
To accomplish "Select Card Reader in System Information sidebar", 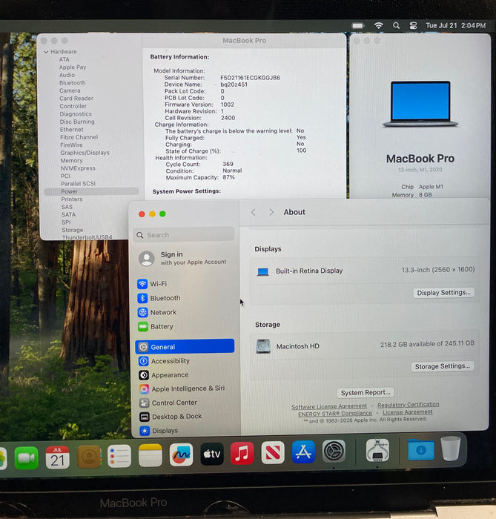I will tap(76, 99).
